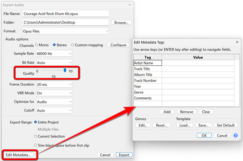Click the Folder path field
This screenshot has height=161, width=243.
65,22
